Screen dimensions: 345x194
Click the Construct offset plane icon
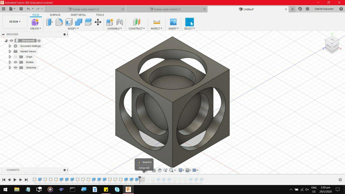(x=137, y=22)
